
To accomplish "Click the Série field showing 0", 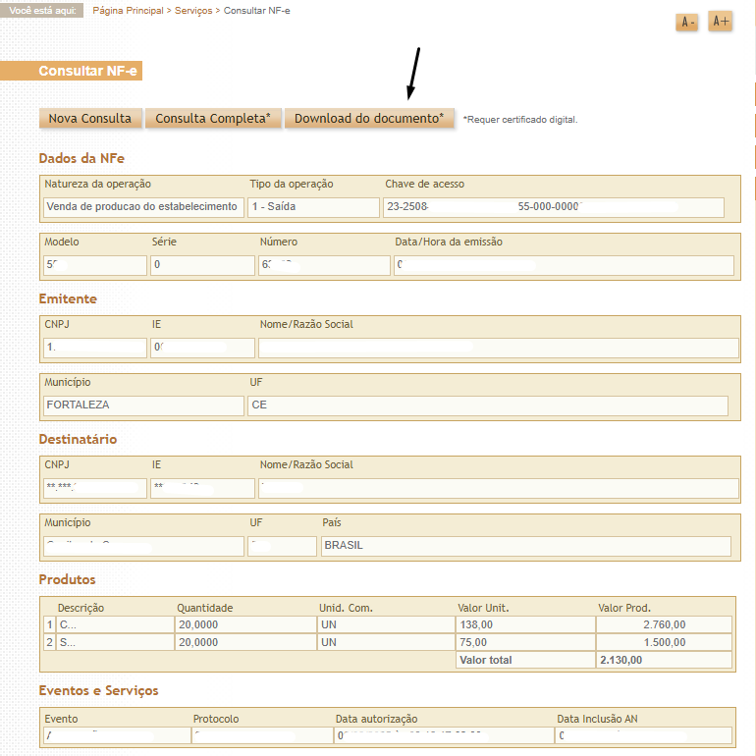I will click(x=201, y=265).
